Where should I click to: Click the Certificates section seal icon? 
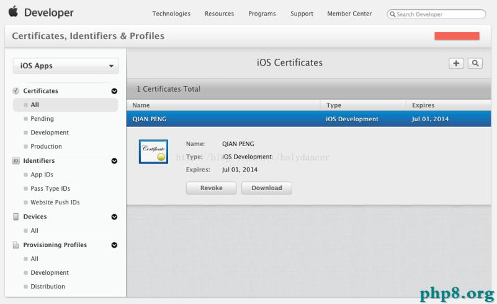pos(16,91)
